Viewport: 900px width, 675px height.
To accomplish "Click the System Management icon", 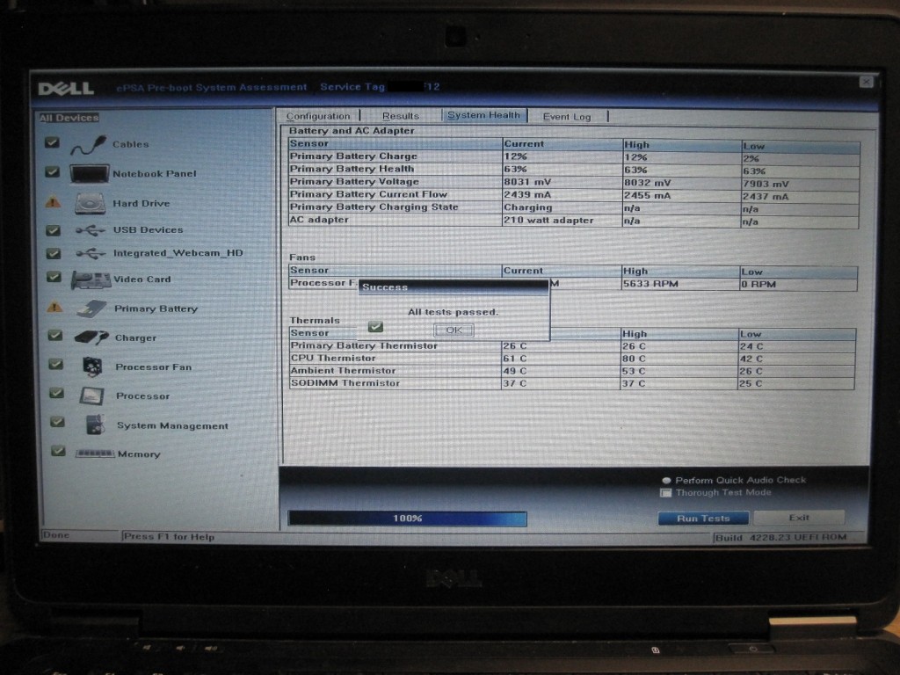I will [95, 425].
